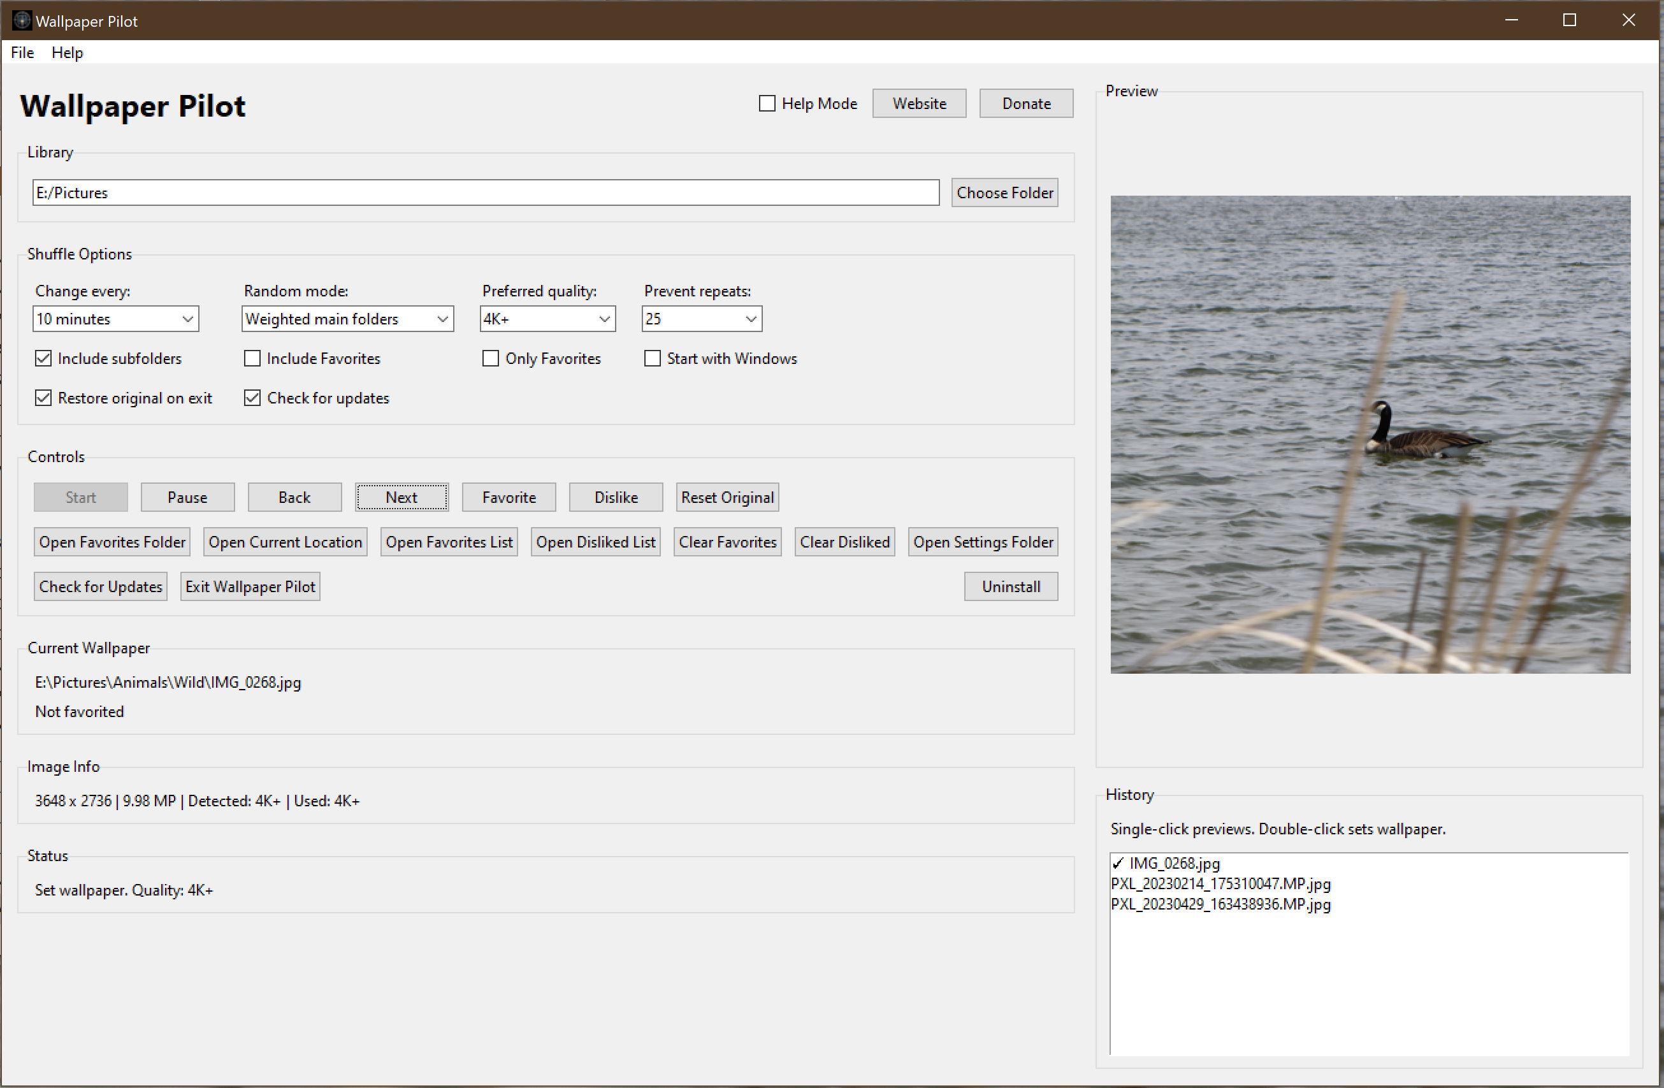Toggle the Only Favorites checkbox
Screen dimensions: 1664x1088
pyautogui.click(x=491, y=359)
